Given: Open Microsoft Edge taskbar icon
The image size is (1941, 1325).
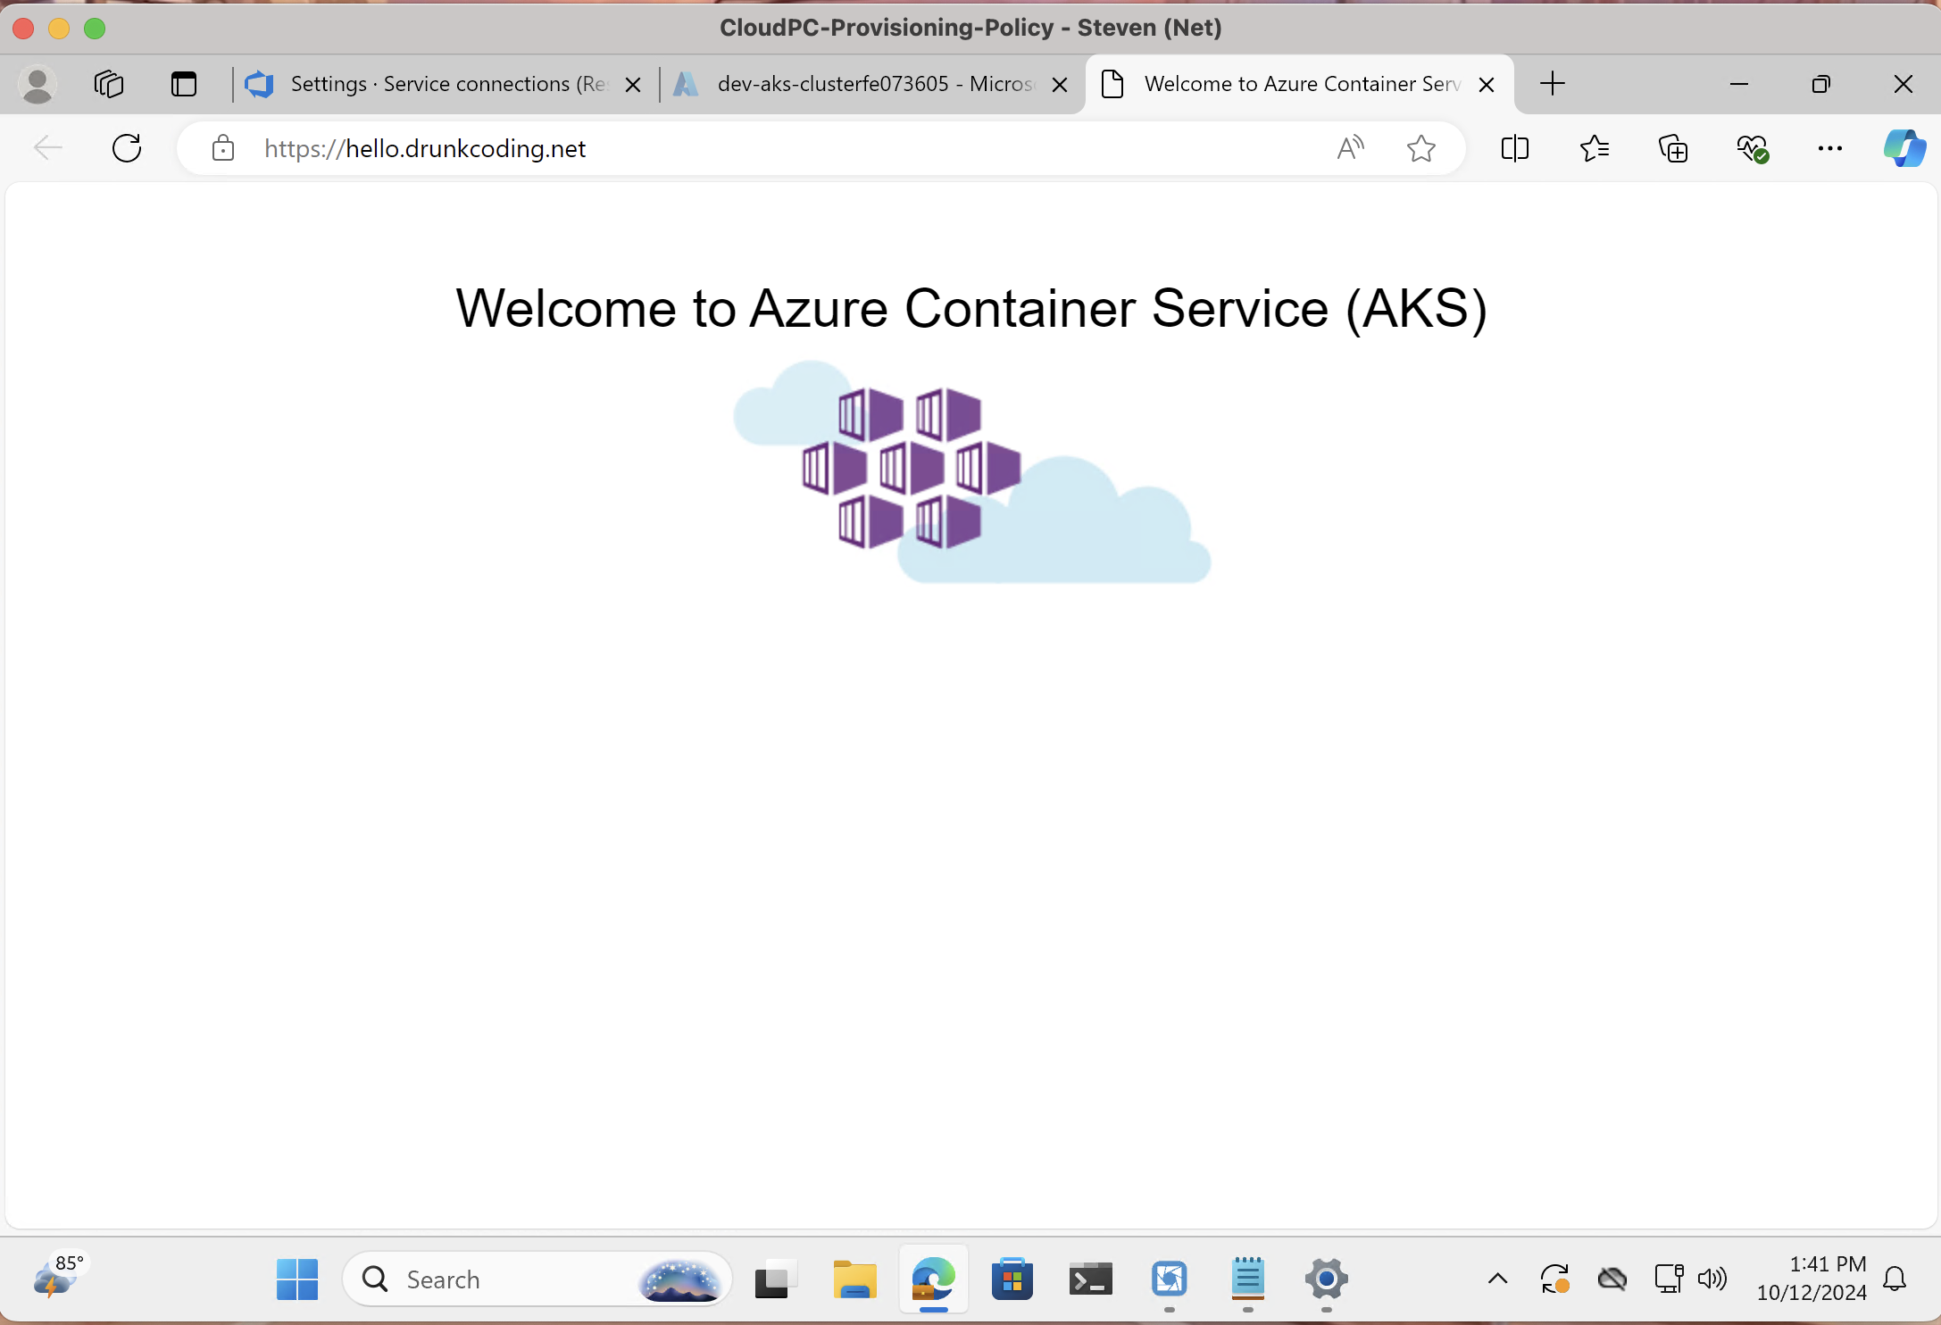Looking at the screenshot, I should coord(933,1279).
